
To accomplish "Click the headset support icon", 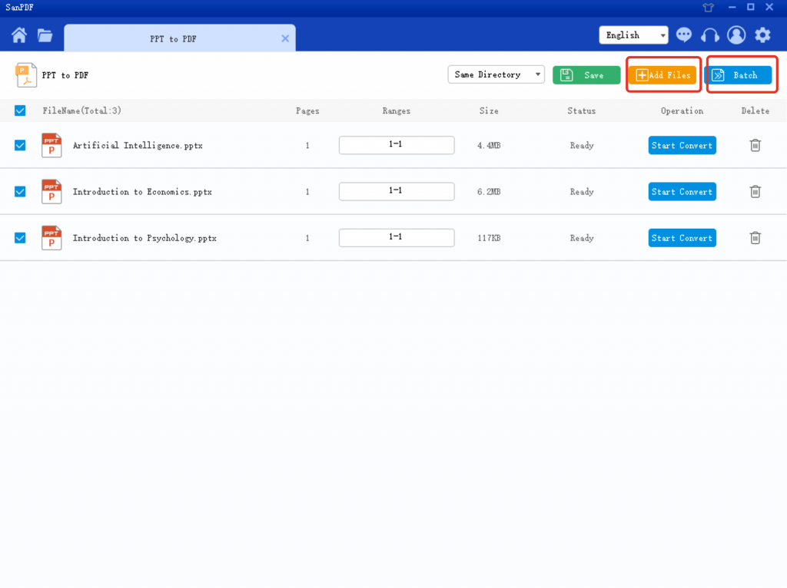I will (709, 35).
